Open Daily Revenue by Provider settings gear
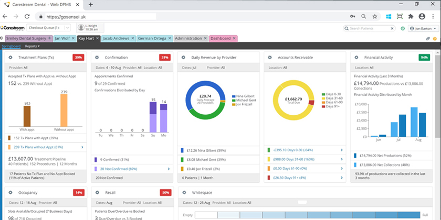This screenshot has height=220, width=441. point(183,58)
